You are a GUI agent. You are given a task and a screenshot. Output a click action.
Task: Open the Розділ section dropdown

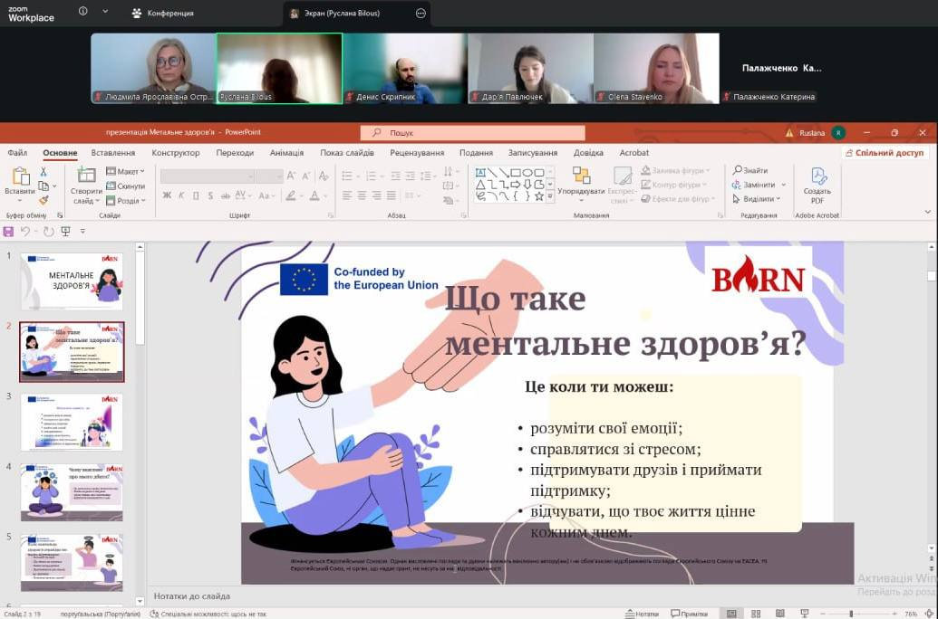point(126,201)
